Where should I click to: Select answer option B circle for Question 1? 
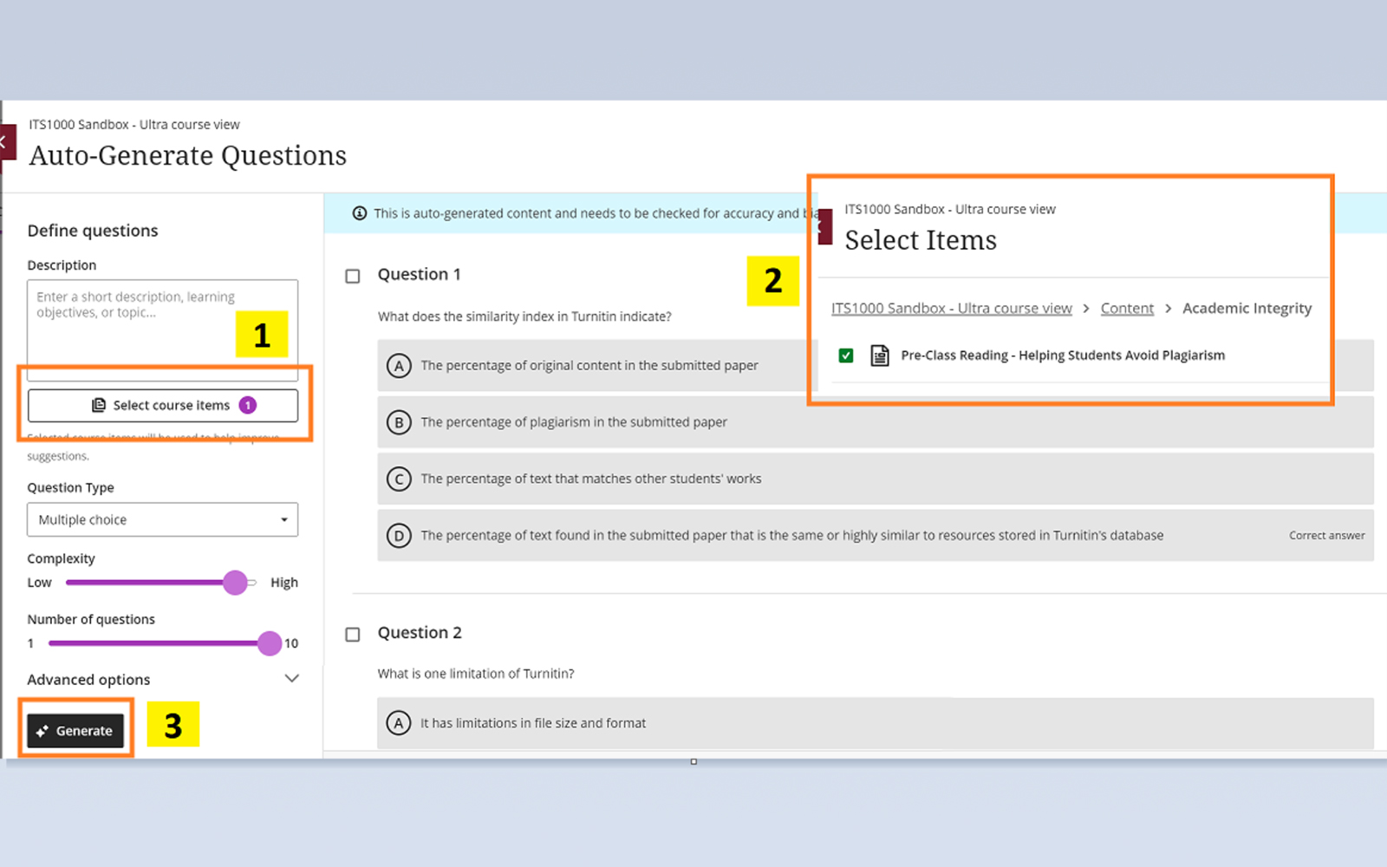pos(399,422)
